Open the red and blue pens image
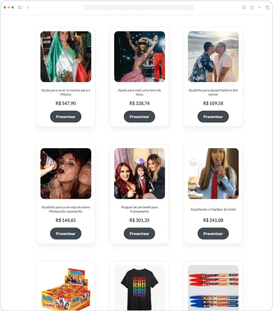Viewport: 273px width, 311px height. pyautogui.click(x=213, y=288)
